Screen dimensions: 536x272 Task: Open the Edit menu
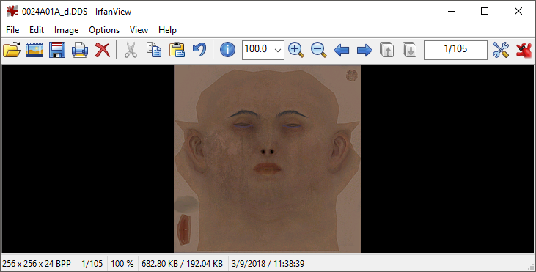point(37,30)
